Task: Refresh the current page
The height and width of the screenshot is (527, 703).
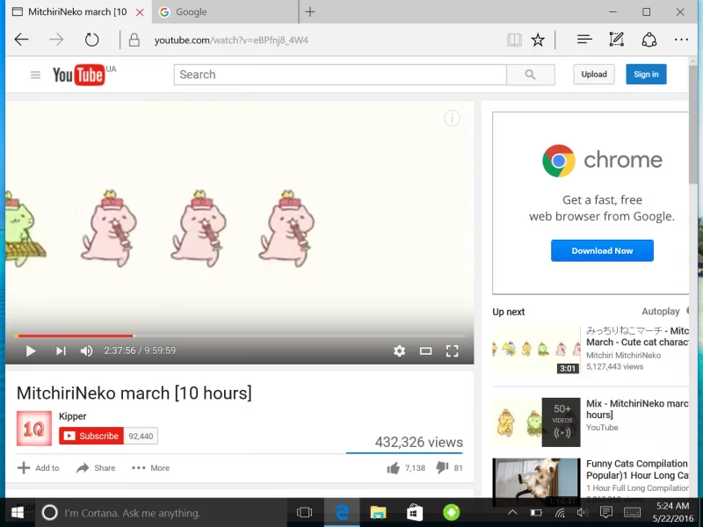Action: pyautogui.click(x=92, y=40)
